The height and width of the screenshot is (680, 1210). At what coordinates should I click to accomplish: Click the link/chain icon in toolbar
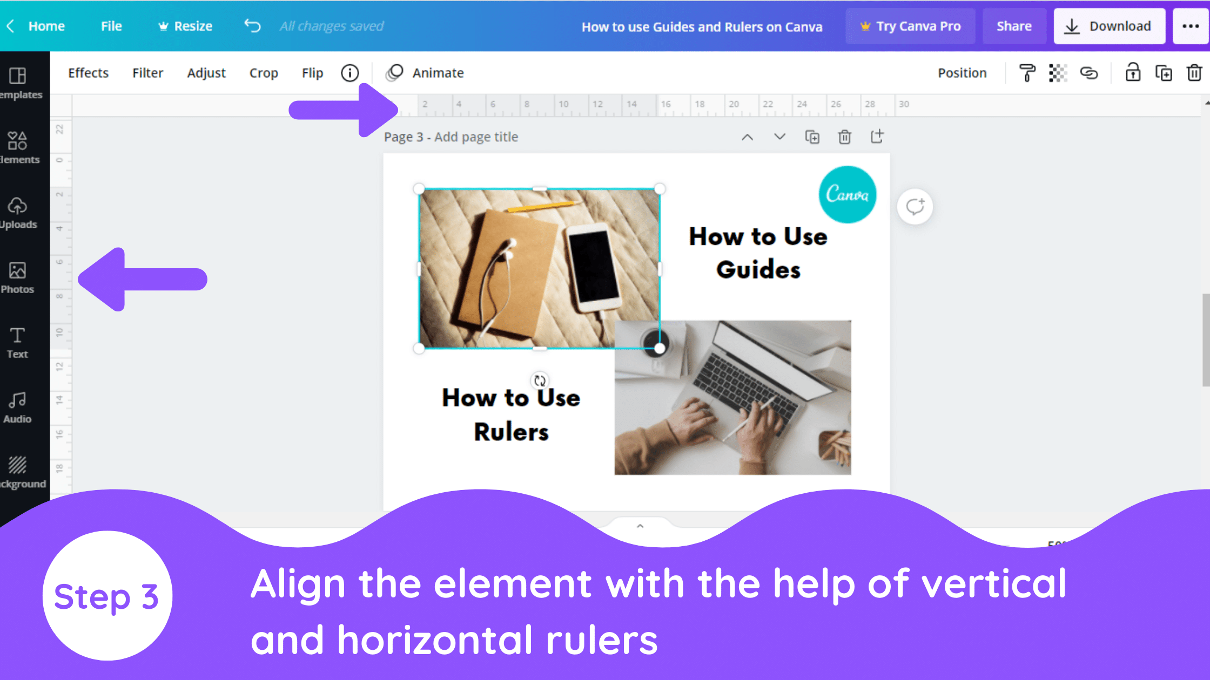click(1090, 73)
